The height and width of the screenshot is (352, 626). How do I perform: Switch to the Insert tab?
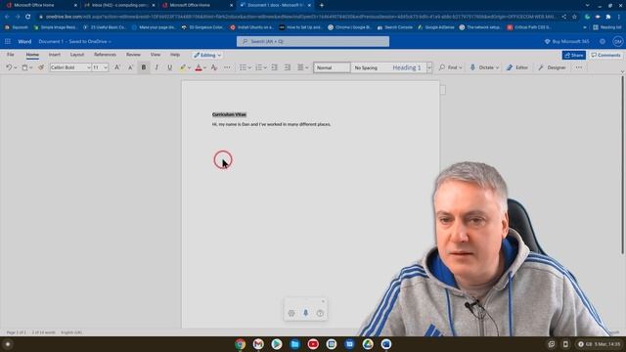[55, 55]
